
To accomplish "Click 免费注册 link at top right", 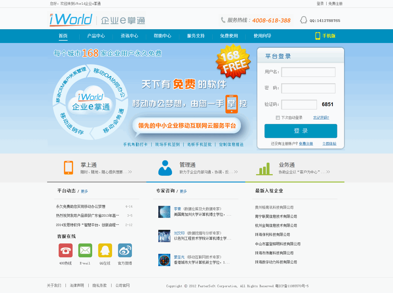I will (x=335, y=4).
